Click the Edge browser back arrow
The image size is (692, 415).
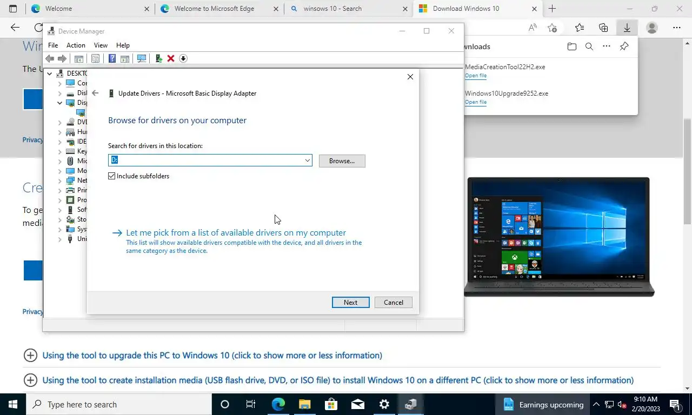pyautogui.click(x=15, y=28)
